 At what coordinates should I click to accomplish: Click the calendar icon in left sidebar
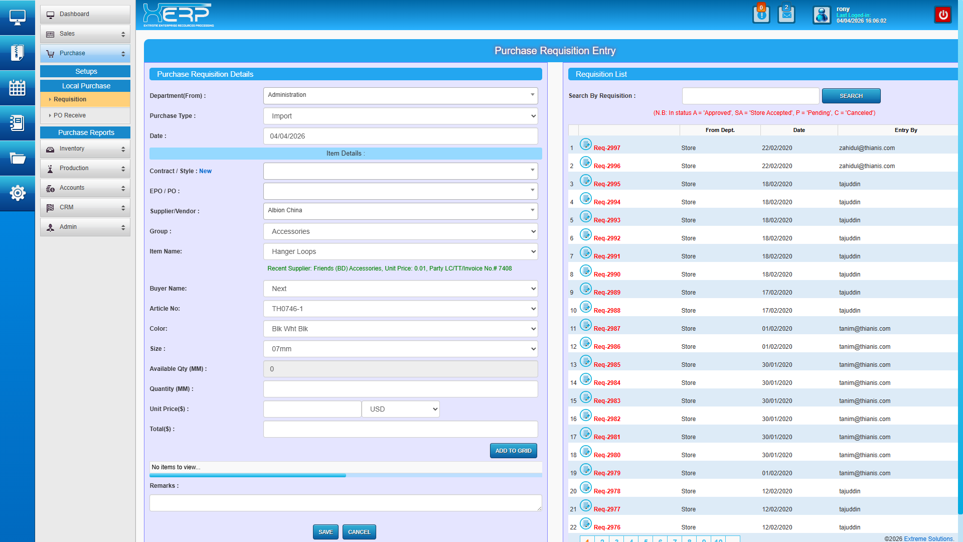click(18, 88)
